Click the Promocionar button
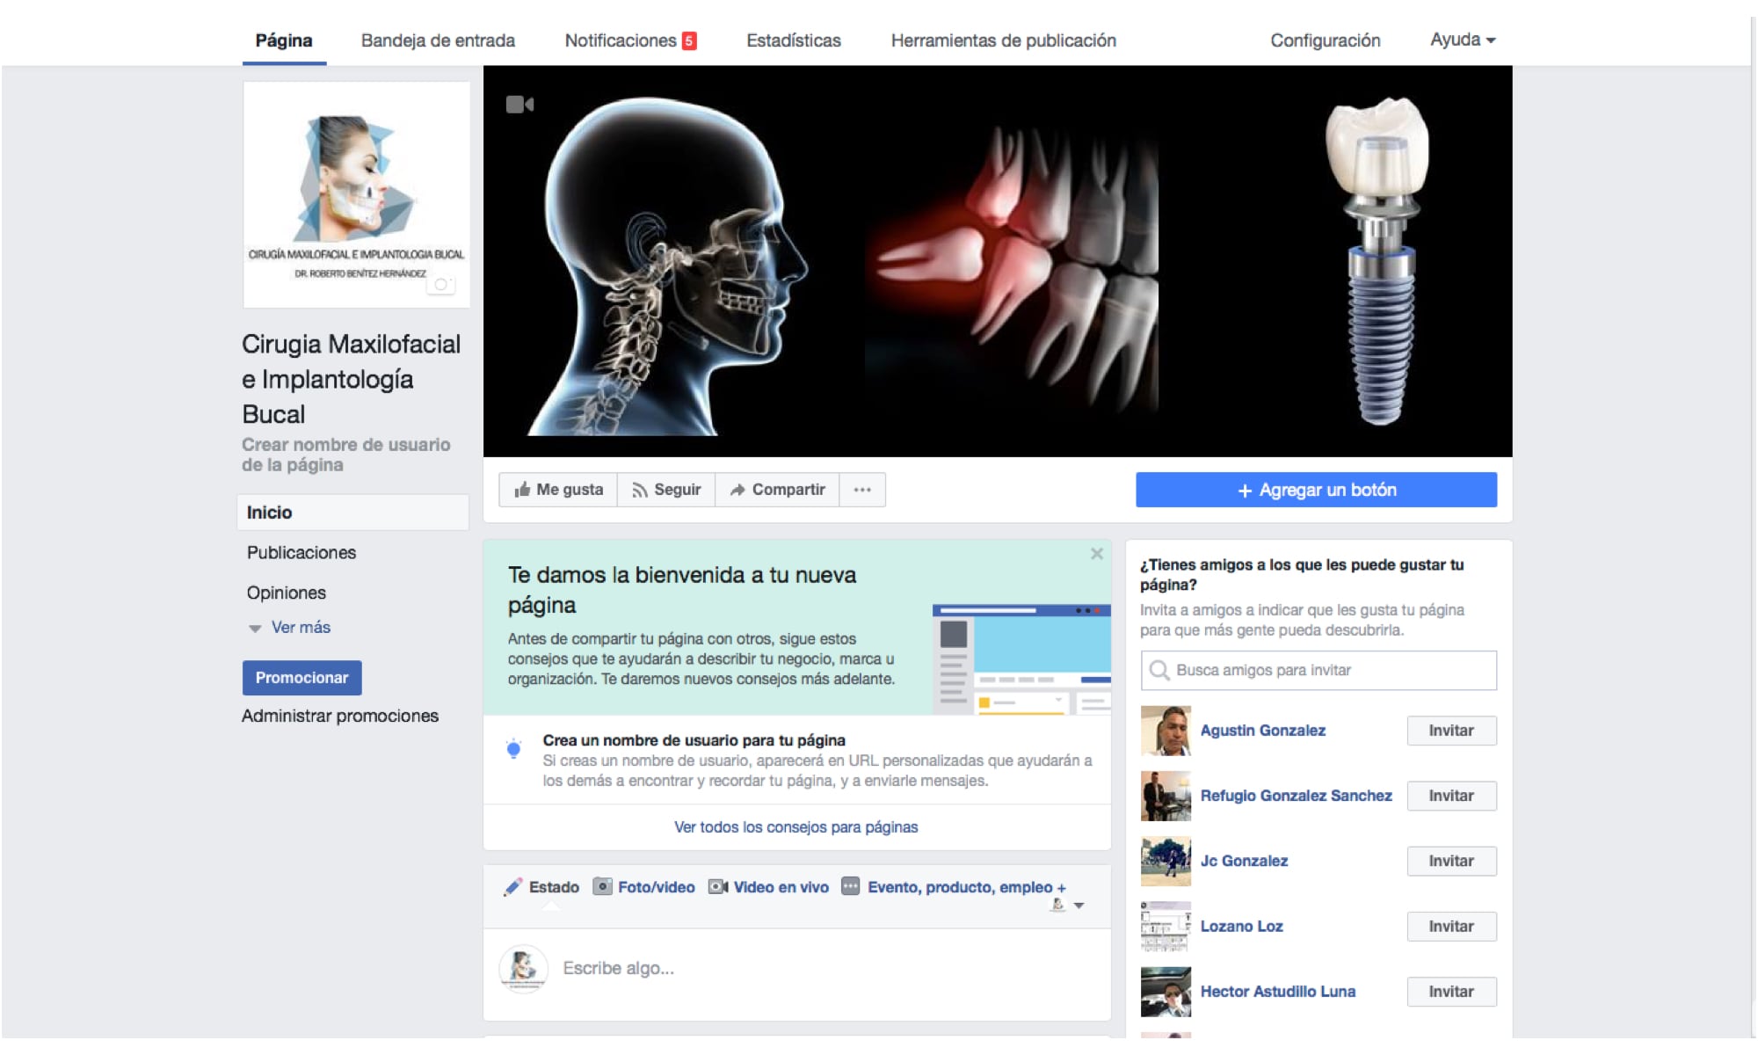Viewport: 1758px width, 1055px height. 302,678
